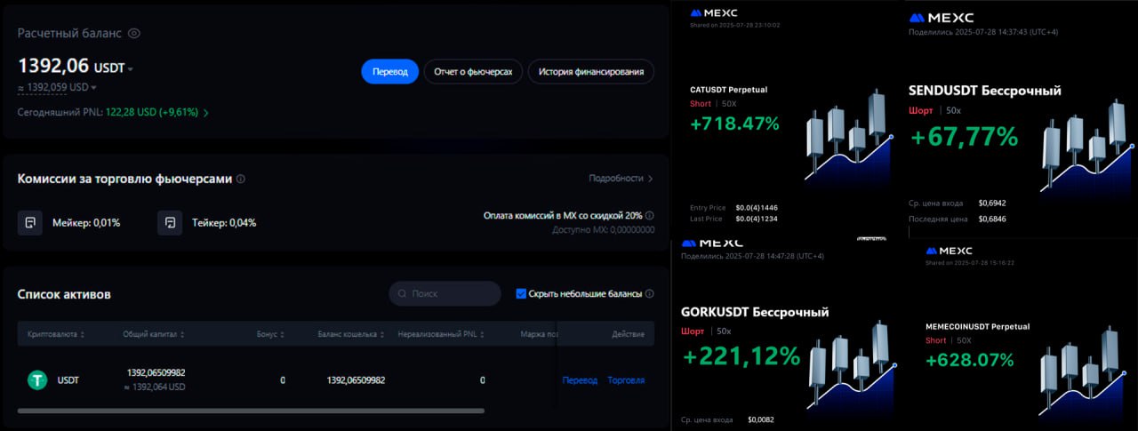Click CATUSDT Entry Price $0.0(4)1446
Viewport: 1138px width, 431px height.
click(x=757, y=208)
